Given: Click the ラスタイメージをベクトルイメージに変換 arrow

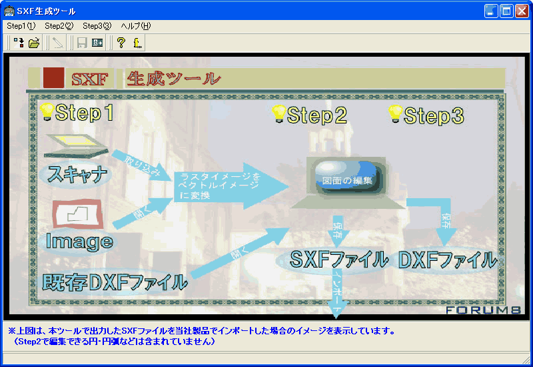Looking at the screenshot, I should pos(231,186).
